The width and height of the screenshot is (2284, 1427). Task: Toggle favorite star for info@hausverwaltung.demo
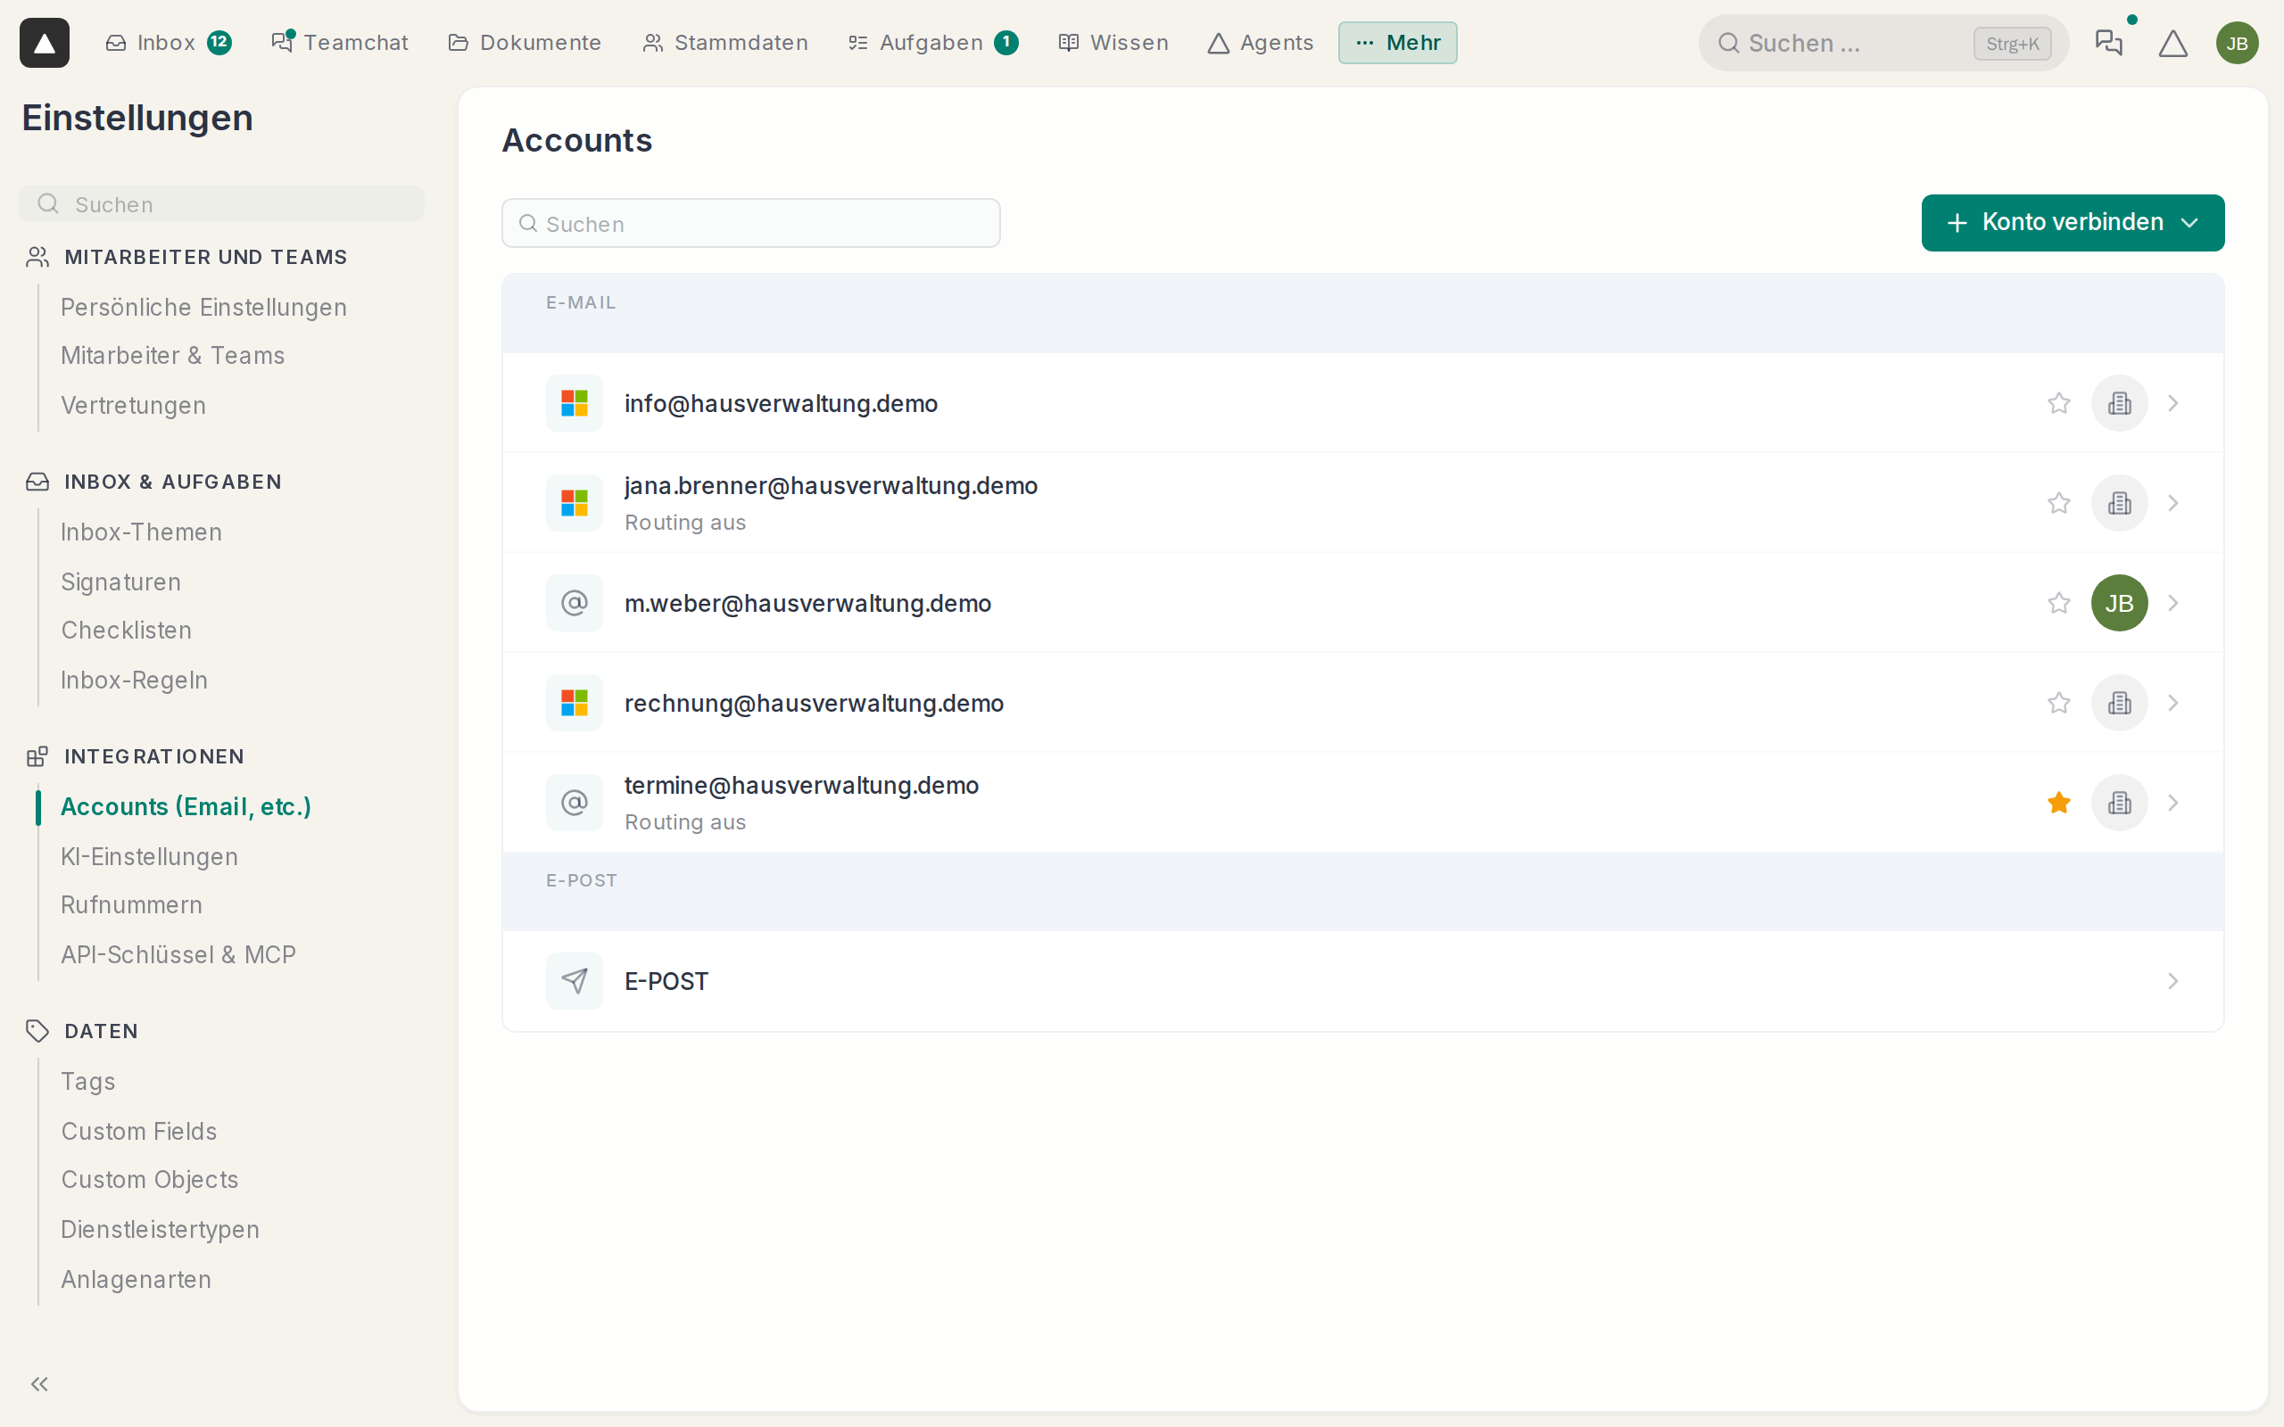[x=2058, y=403]
